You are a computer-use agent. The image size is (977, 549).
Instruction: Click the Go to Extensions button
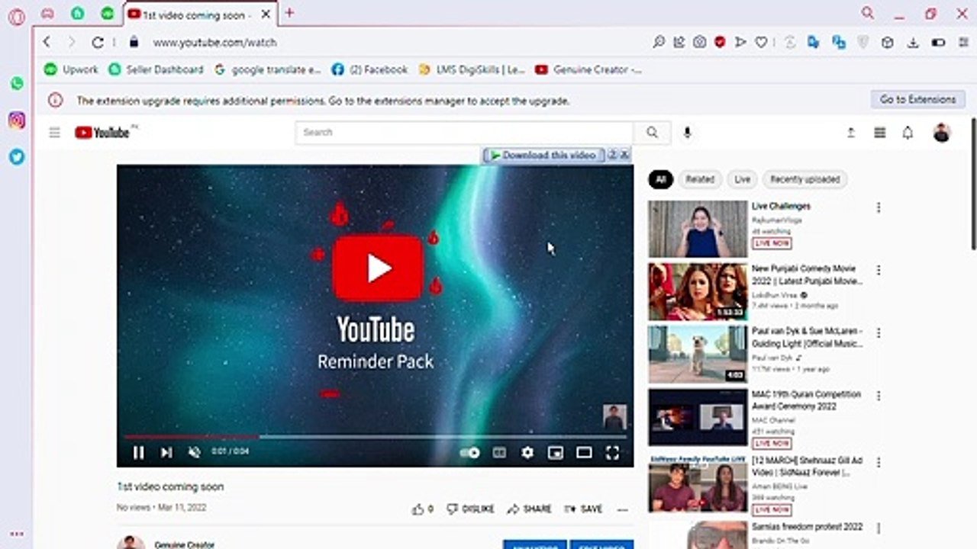[917, 99]
